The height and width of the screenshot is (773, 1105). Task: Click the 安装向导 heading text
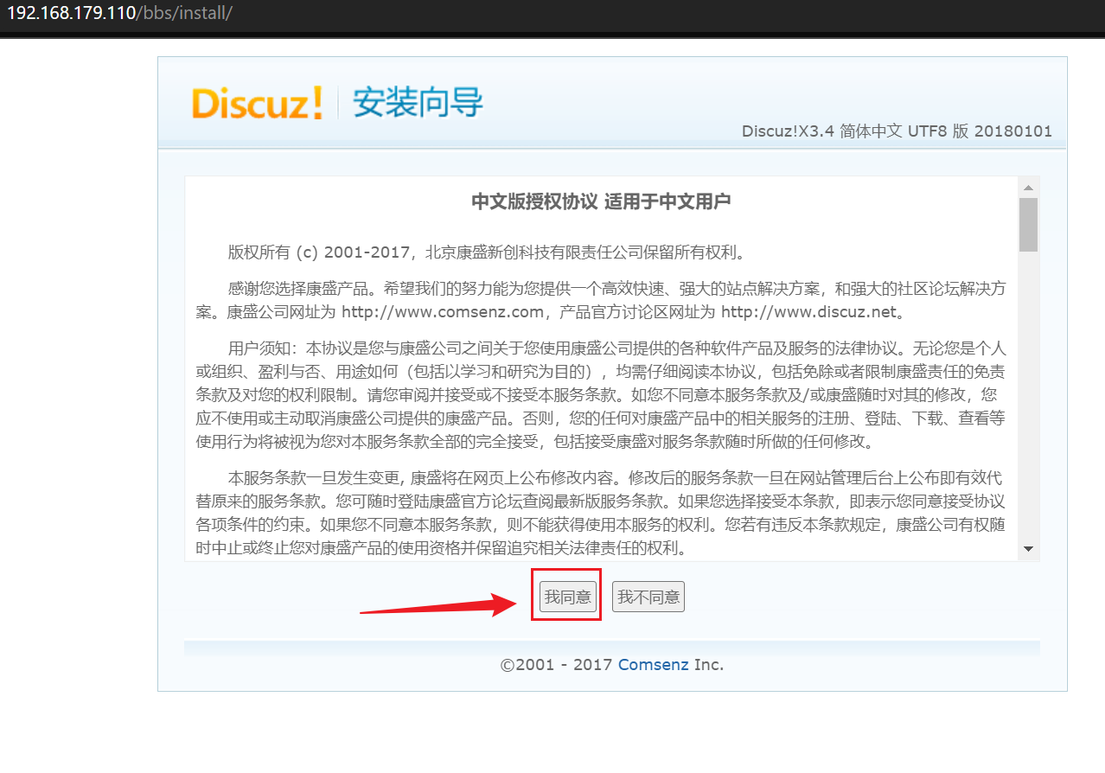(x=418, y=103)
